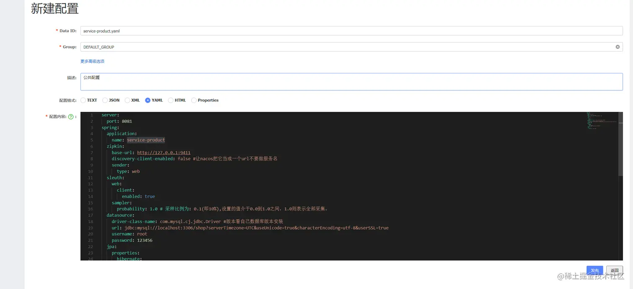Click the 'probability: 1.0' line
This screenshot has height=289, width=633.
pos(222,209)
